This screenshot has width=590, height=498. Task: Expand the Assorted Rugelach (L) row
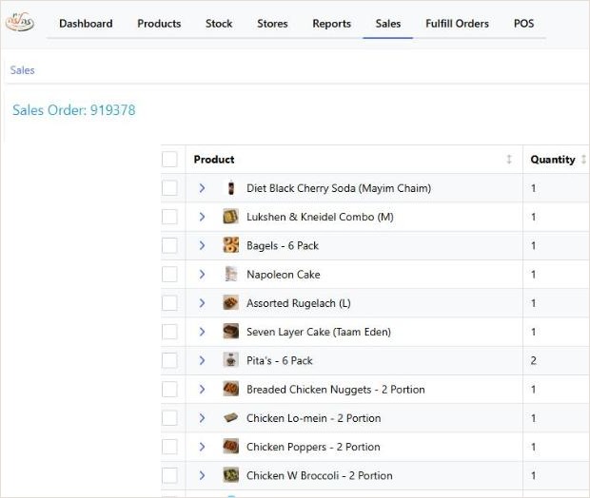[x=202, y=303]
